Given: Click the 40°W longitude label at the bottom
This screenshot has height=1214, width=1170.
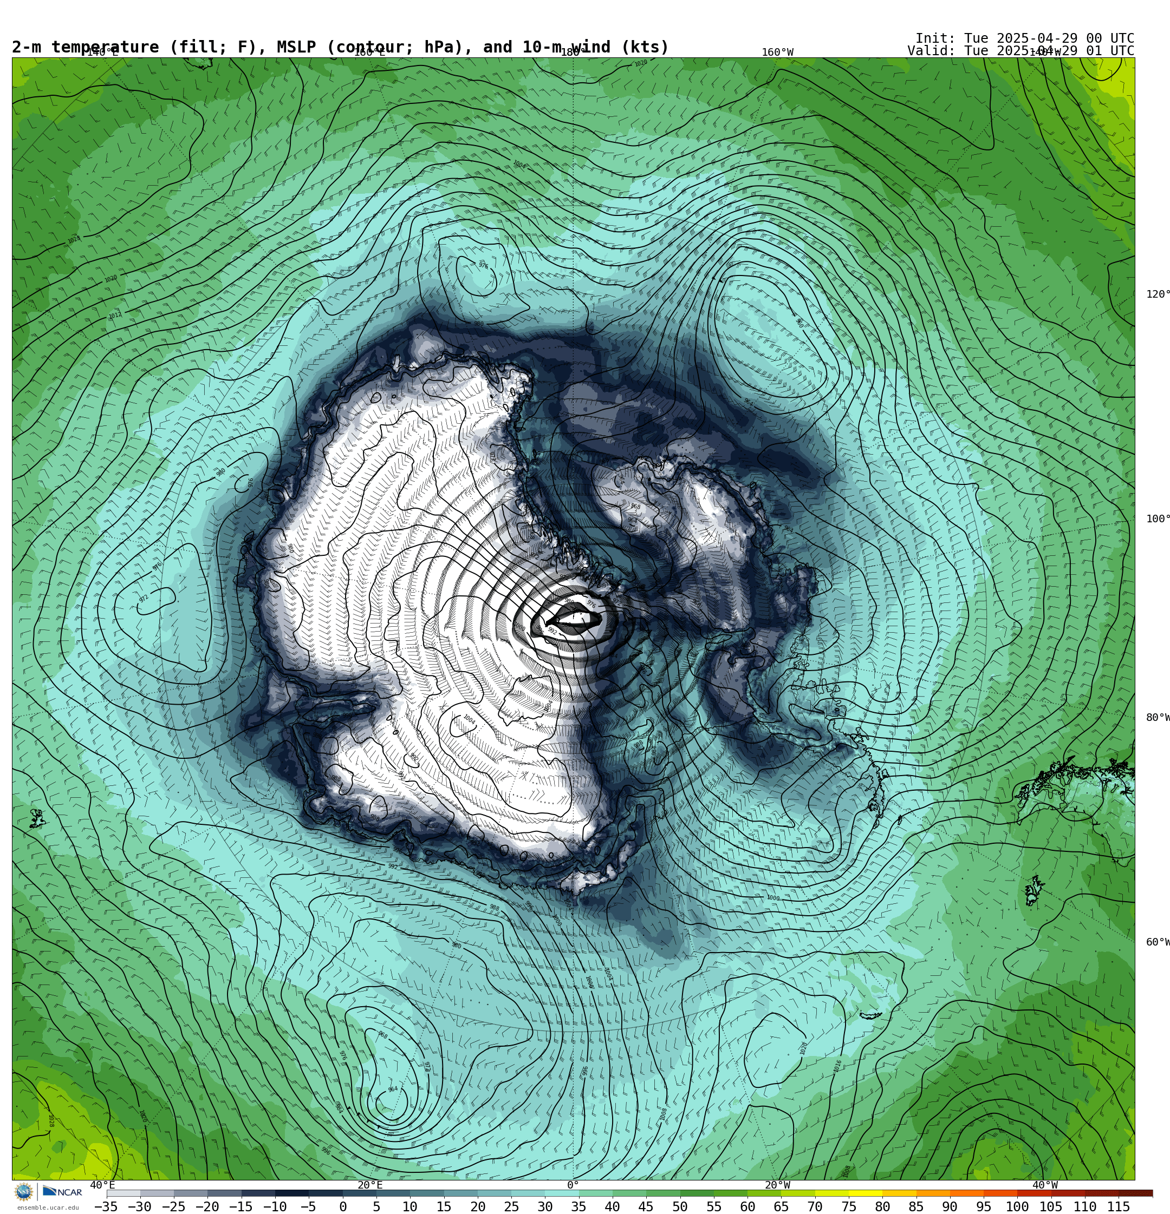Looking at the screenshot, I should tap(1045, 1185).
